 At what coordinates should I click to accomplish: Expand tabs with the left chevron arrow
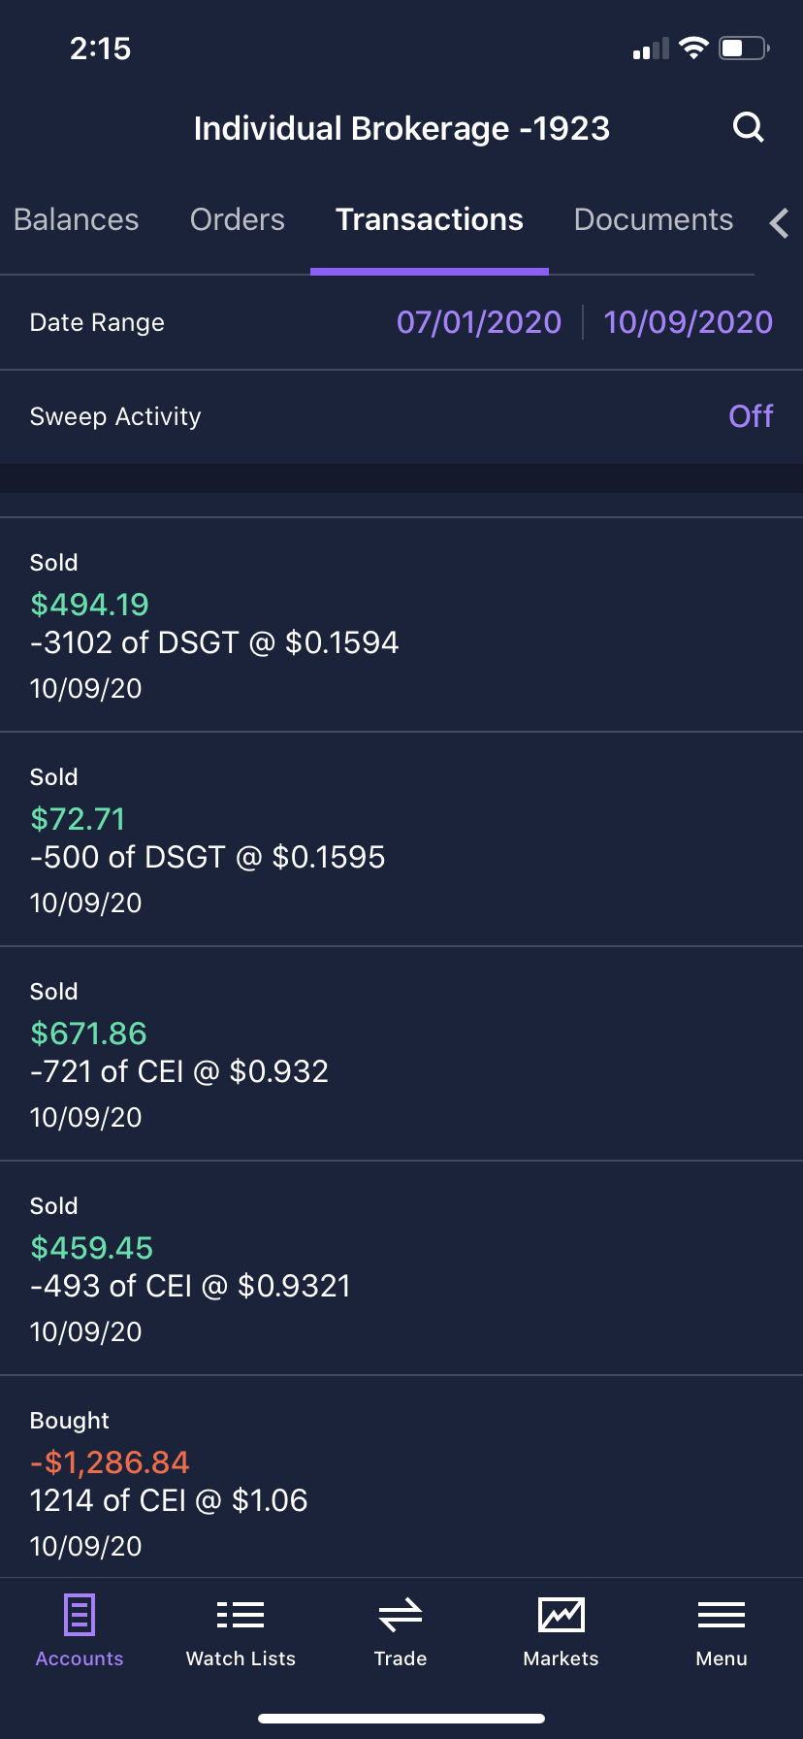(x=779, y=223)
